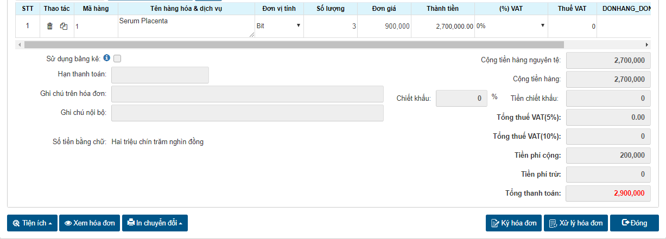The image size is (666, 239).
Task: Click the horizontal scrollbar under the table
Action: 293,44
